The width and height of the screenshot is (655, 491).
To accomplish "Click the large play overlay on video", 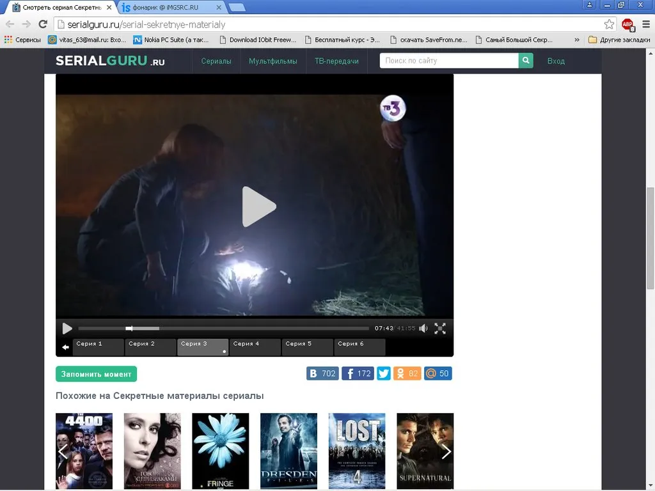I will tap(259, 207).
